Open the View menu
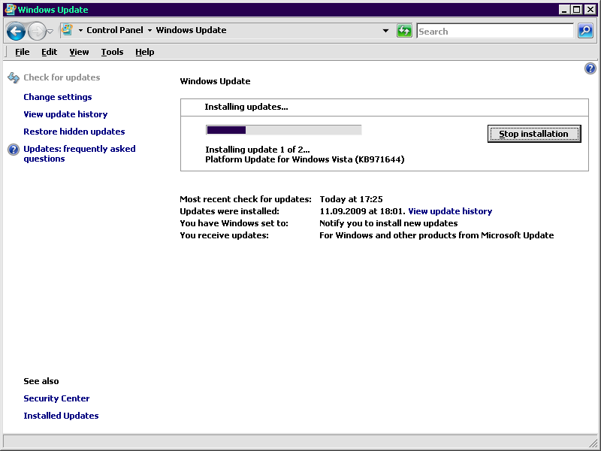 tap(79, 52)
